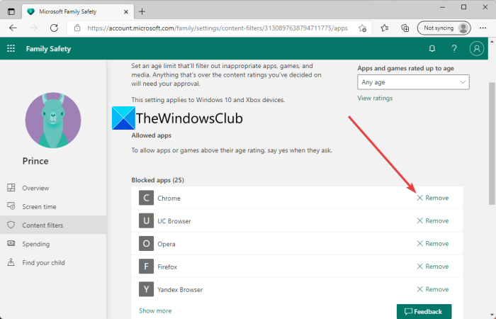The width and height of the screenshot is (496, 319).
Task: Click the address bar URL
Action: click(218, 28)
